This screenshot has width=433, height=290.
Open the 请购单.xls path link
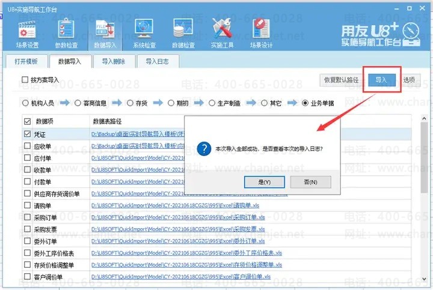tap(175, 205)
